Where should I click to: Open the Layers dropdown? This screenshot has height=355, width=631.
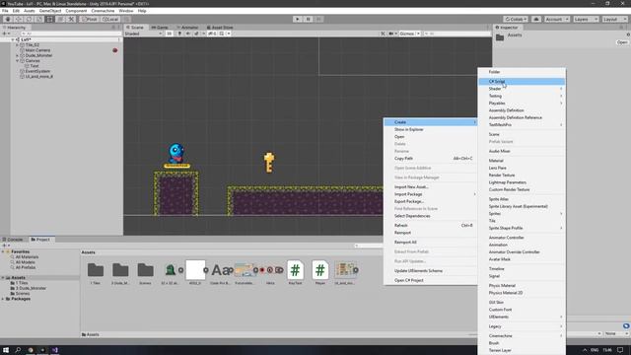[586, 19]
